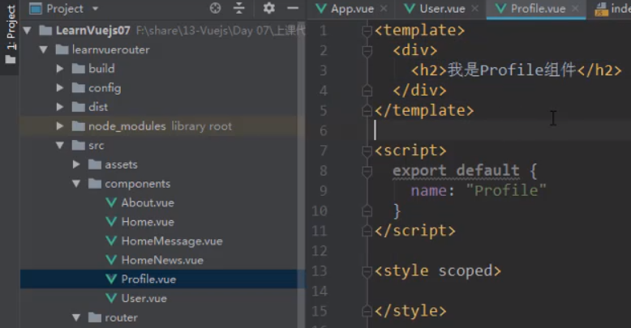This screenshot has height=328, width=631.
Task: Fold the script block in the gutter
Action: click(368, 151)
